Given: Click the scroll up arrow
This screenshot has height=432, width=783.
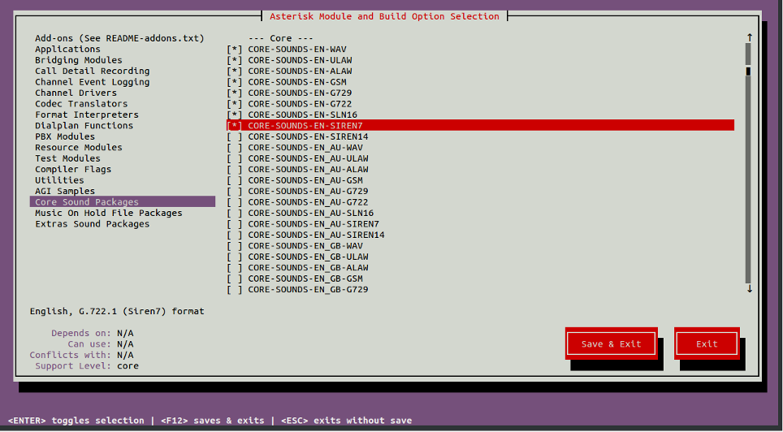Looking at the screenshot, I should coord(749,37).
